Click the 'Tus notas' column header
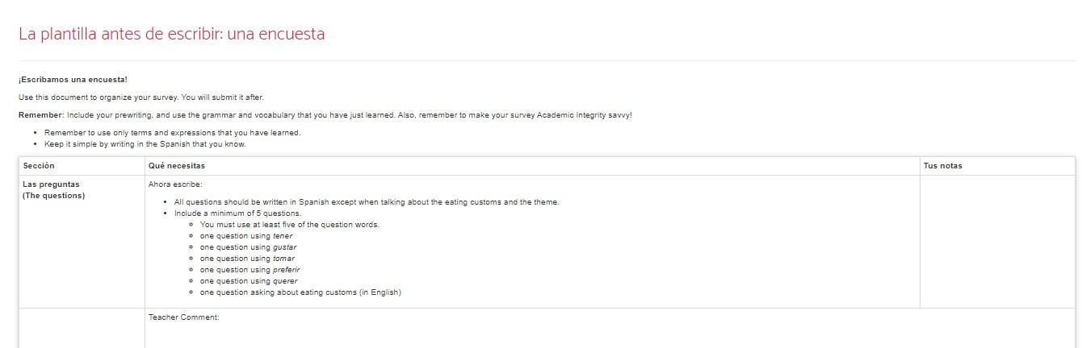Viewport: 1082px width, 348px height. pos(942,166)
